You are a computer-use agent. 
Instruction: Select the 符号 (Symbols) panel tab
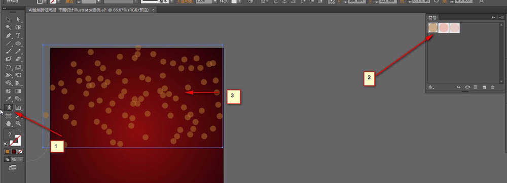(x=432, y=17)
